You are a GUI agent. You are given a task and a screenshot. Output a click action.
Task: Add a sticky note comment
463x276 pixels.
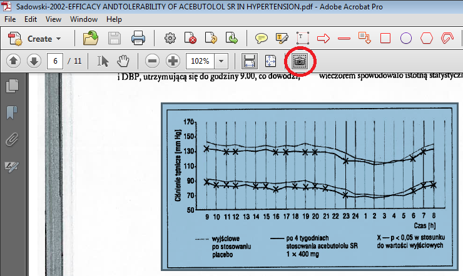tap(262, 39)
